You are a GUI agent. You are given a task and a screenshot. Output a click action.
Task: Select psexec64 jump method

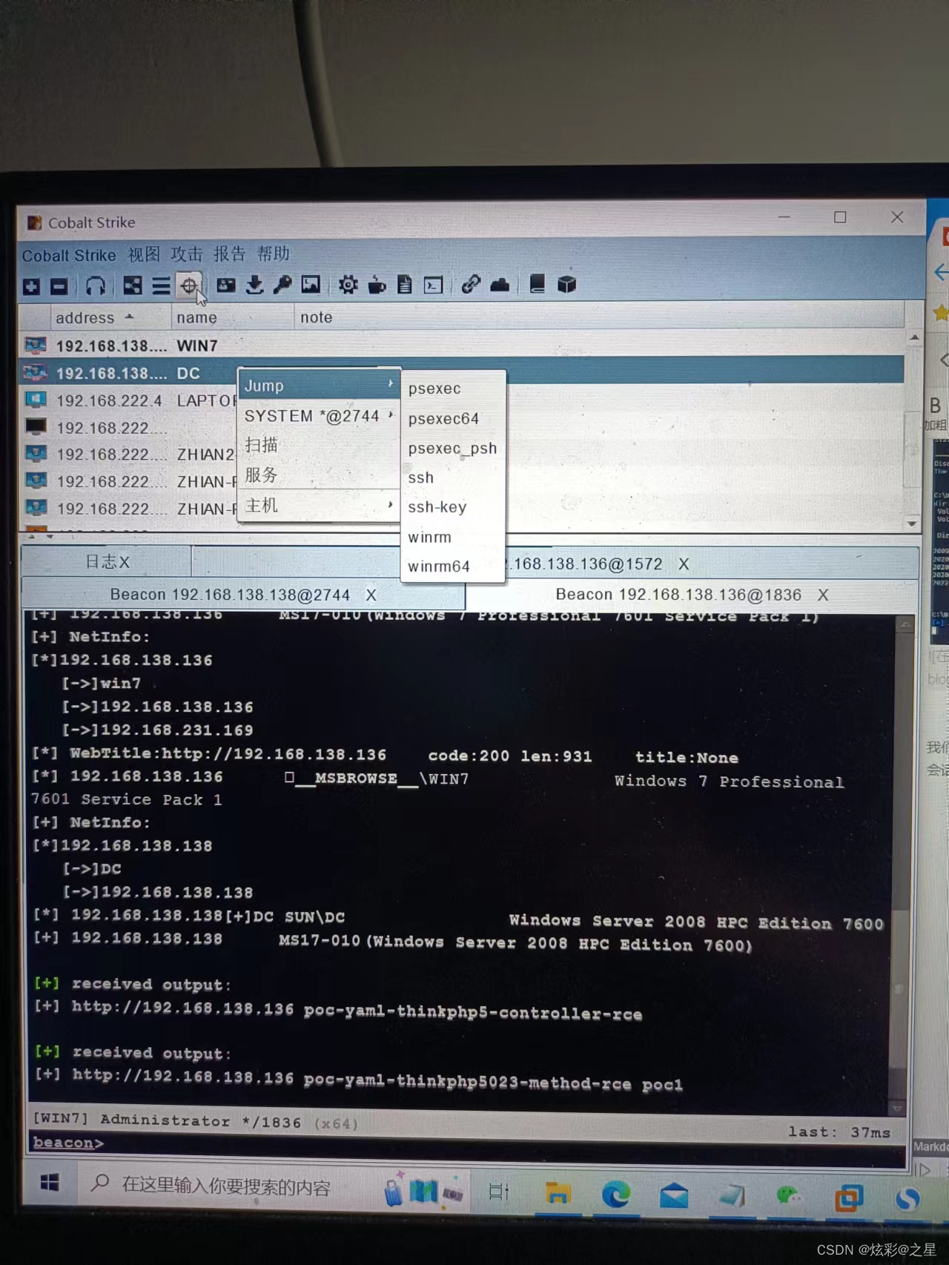click(x=453, y=418)
